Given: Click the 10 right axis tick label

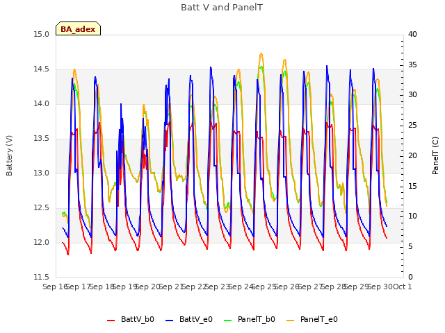Looking at the screenshot, I should click(x=412, y=216).
